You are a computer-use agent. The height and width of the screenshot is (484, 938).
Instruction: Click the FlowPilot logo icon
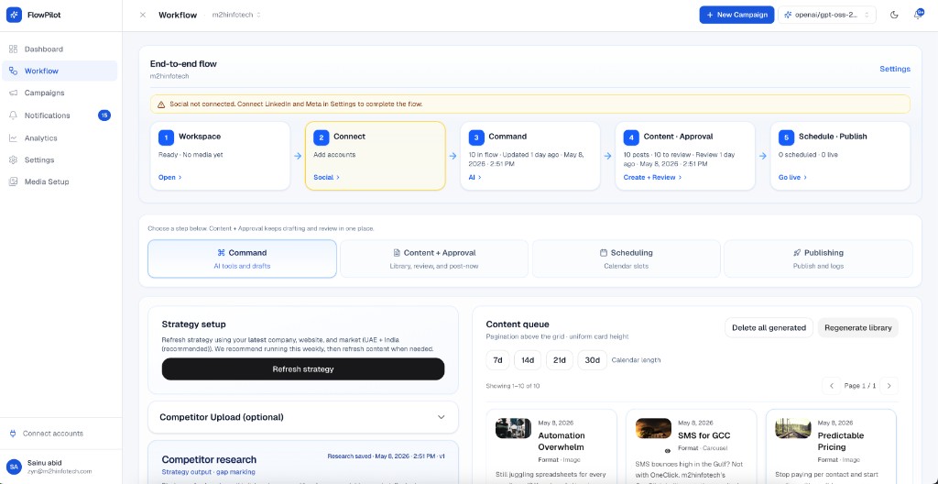tap(15, 15)
